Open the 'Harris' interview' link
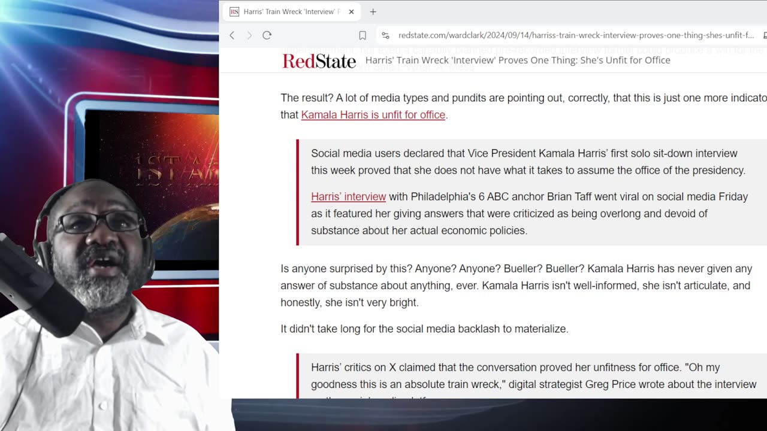The image size is (767, 431). [348, 196]
